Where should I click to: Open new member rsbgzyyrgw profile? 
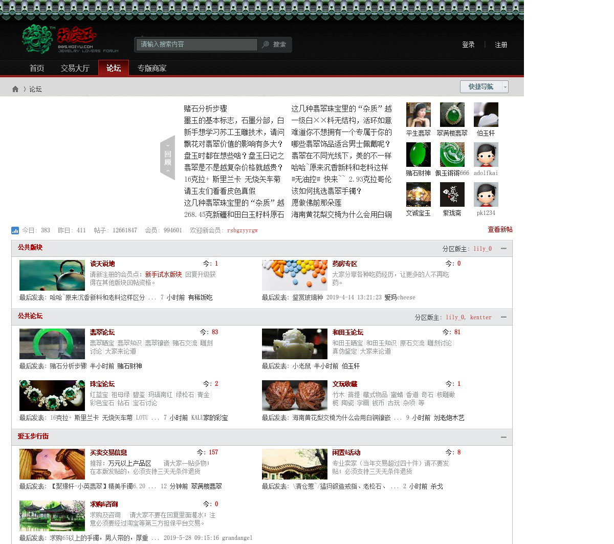tap(243, 230)
